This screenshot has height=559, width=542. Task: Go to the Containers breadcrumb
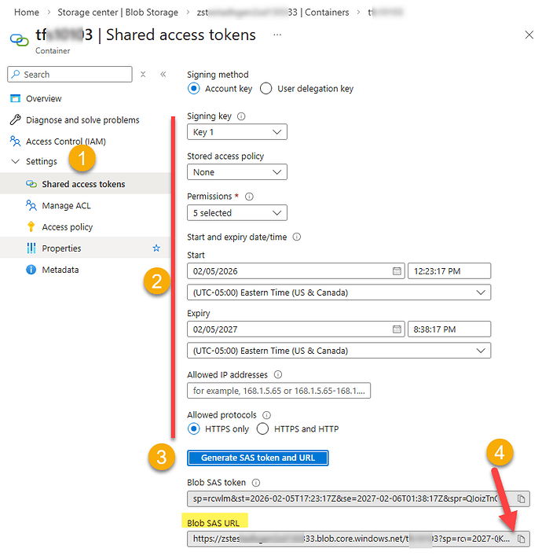point(273,13)
